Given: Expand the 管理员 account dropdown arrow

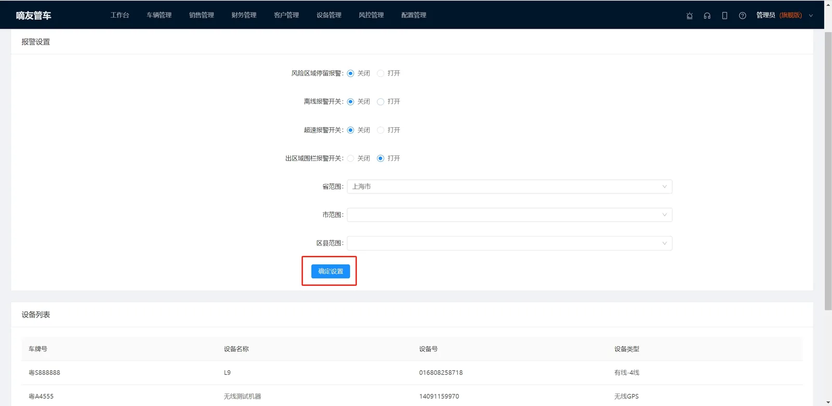Looking at the screenshot, I should [x=811, y=16].
